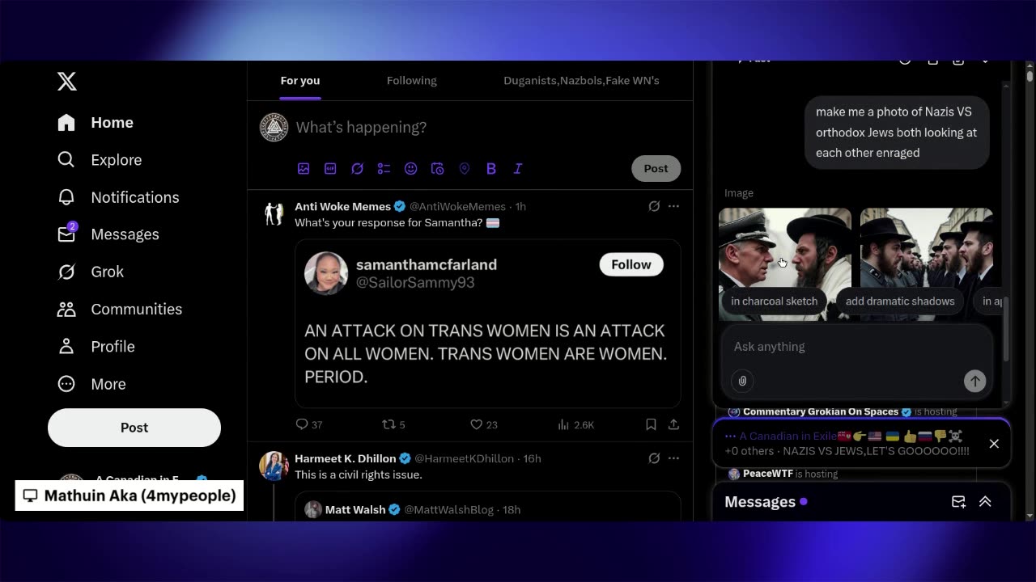
Task: Open A Canadian in Exile space banner
Action: click(x=847, y=444)
